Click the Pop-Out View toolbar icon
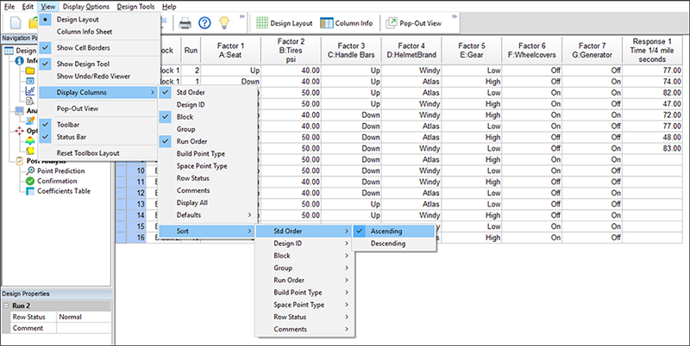690x346 pixels. [x=392, y=23]
